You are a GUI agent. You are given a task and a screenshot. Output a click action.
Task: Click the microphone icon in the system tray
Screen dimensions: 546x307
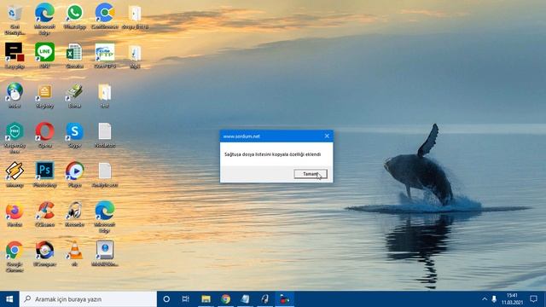[x=494, y=299]
